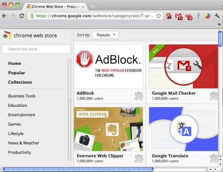The height and width of the screenshot is (172, 223).
Task: Open the Google Translate promo image
Action: [x=183, y=129]
